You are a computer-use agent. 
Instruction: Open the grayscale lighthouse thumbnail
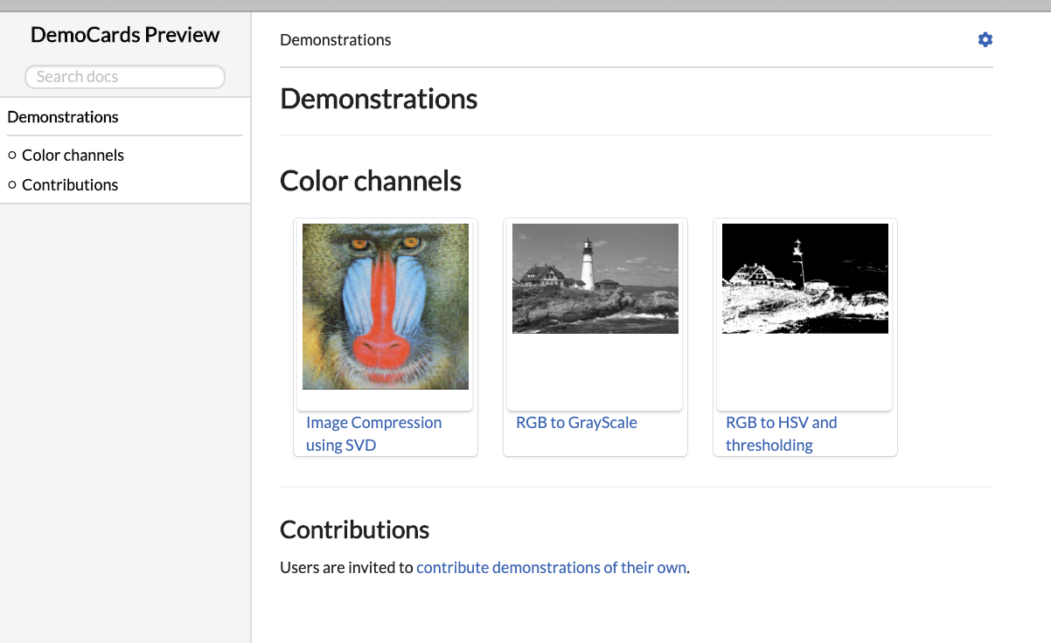click(595, 279)
